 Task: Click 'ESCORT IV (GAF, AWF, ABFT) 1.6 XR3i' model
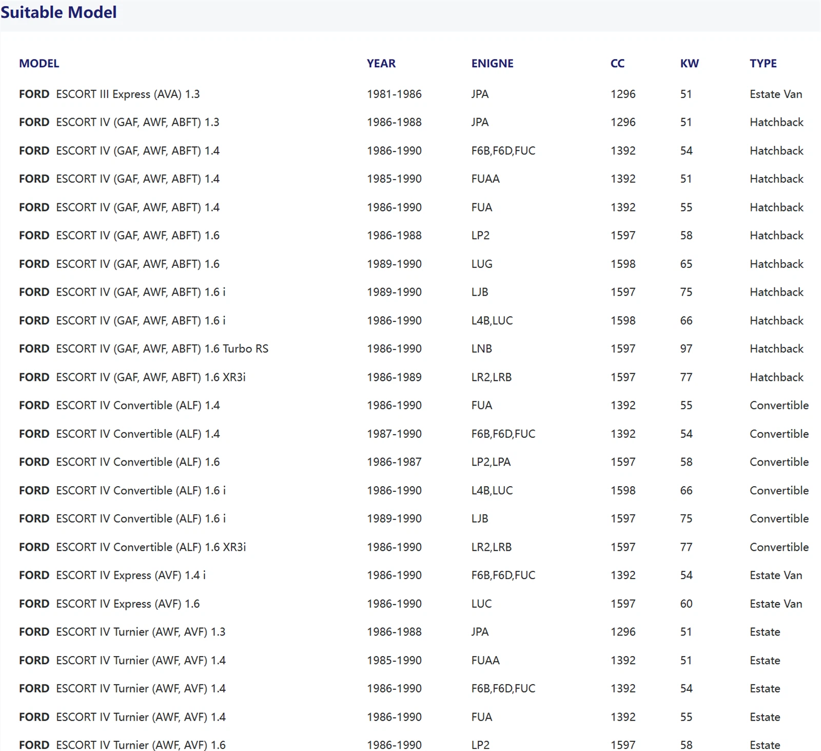point(151,377)
